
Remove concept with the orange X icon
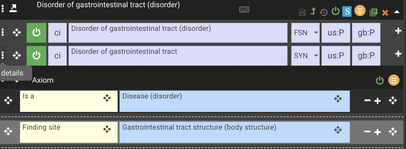coord(385,13)
